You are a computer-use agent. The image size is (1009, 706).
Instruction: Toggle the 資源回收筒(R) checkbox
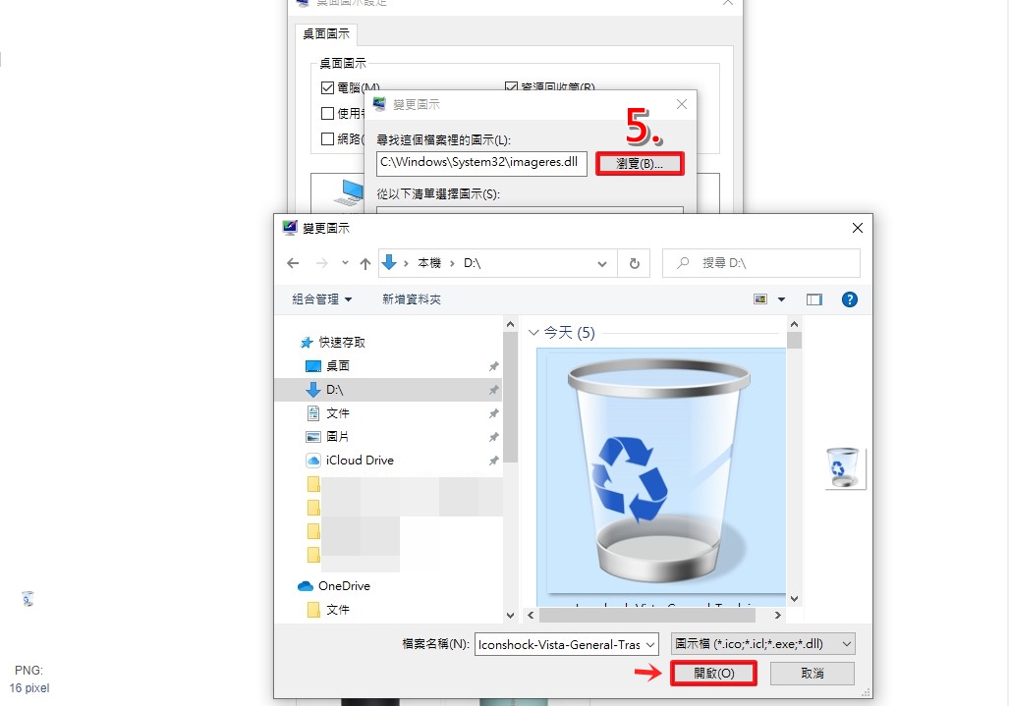(511, 86)
